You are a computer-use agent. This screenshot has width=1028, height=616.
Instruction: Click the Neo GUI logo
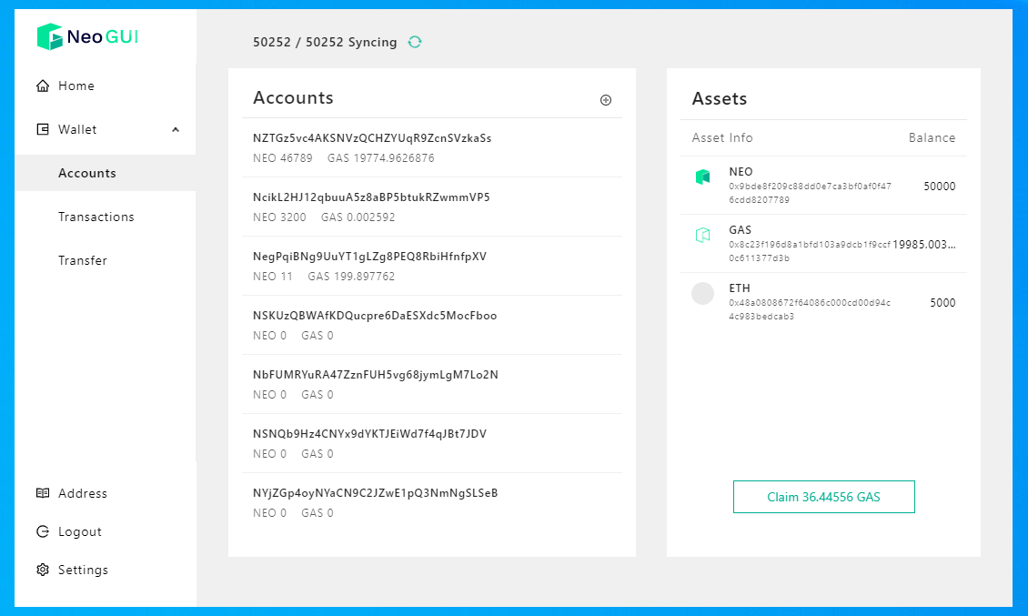point(87,37)
